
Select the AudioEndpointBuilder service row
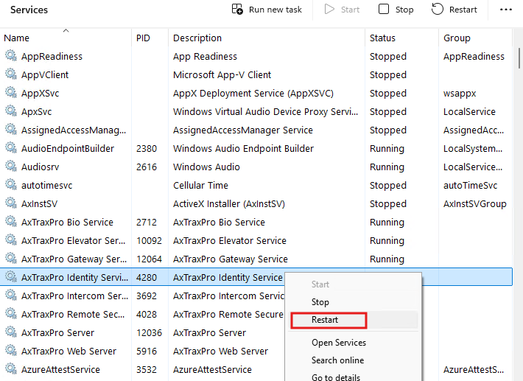67,148
